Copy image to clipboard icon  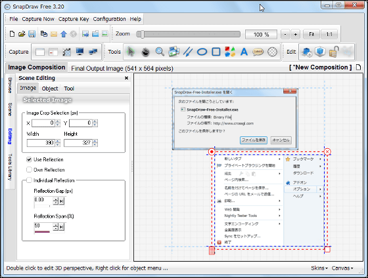pyautogui.click(x=43, y=34)
